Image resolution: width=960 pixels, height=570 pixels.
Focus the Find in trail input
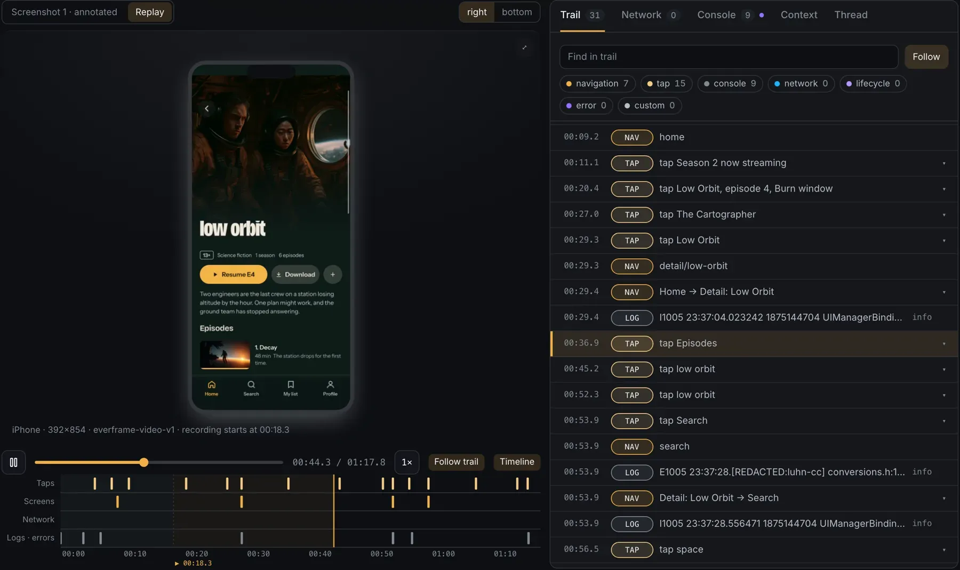[729, 57]
